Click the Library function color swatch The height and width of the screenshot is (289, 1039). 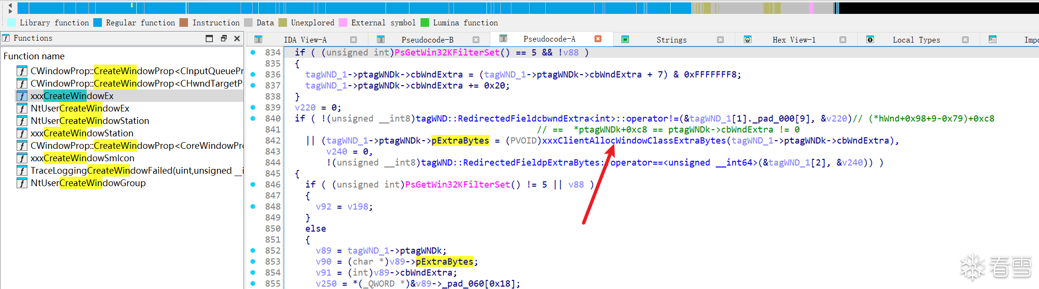11,22
